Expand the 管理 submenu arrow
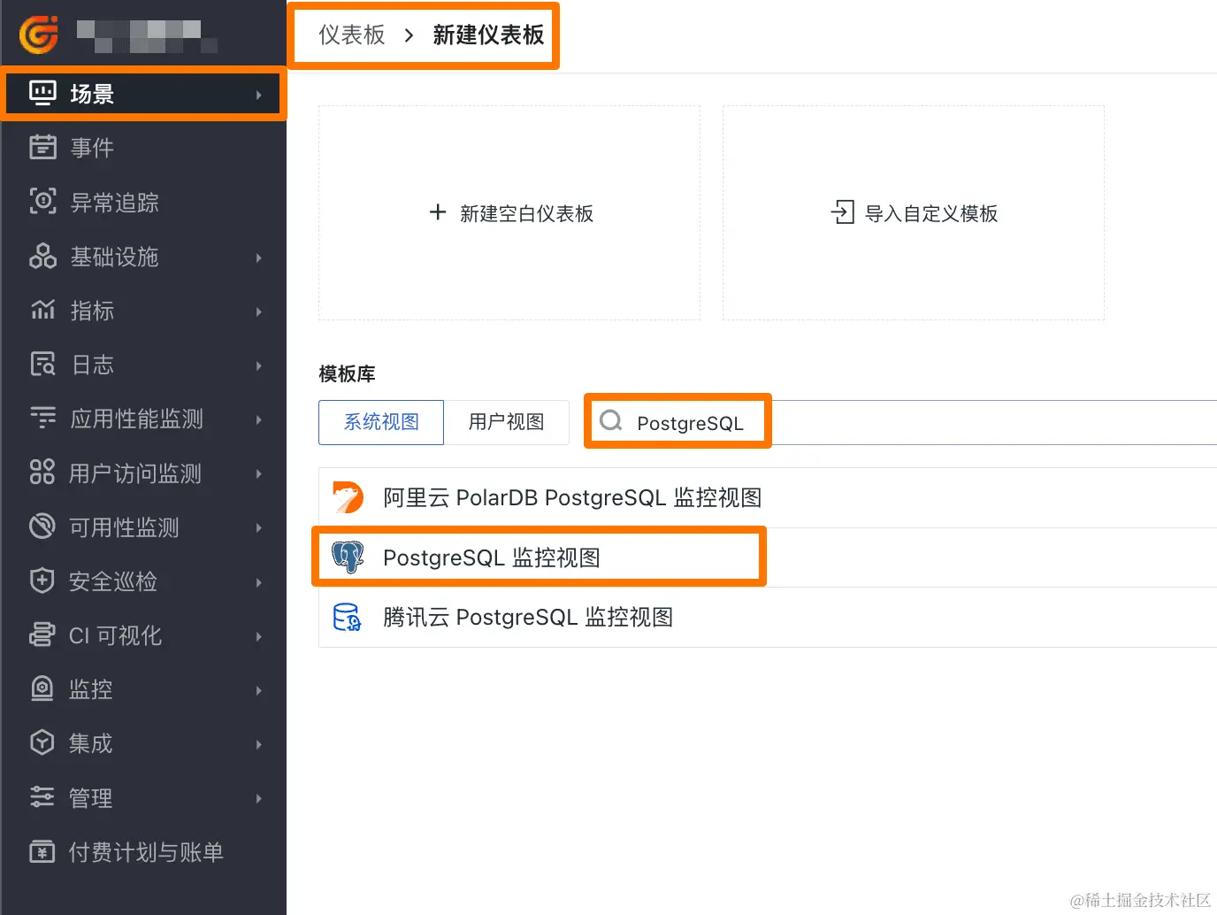The height and width of the screenshot is (915, 1217). click(x=258, y=798)
